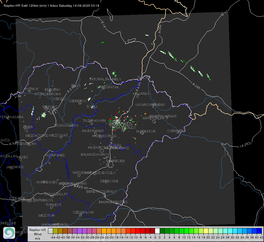The width and height of the screenshot is (264, 242).
Task: Click the TISZAVASVÁRI city label
Action: 94,120
